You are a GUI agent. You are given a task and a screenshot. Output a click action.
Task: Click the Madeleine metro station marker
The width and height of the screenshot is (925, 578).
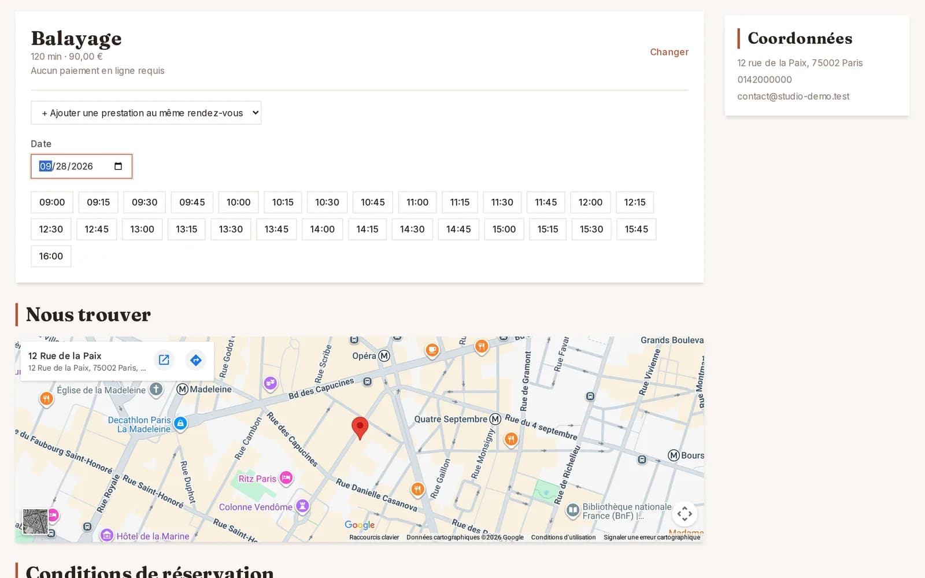point(183,390)
